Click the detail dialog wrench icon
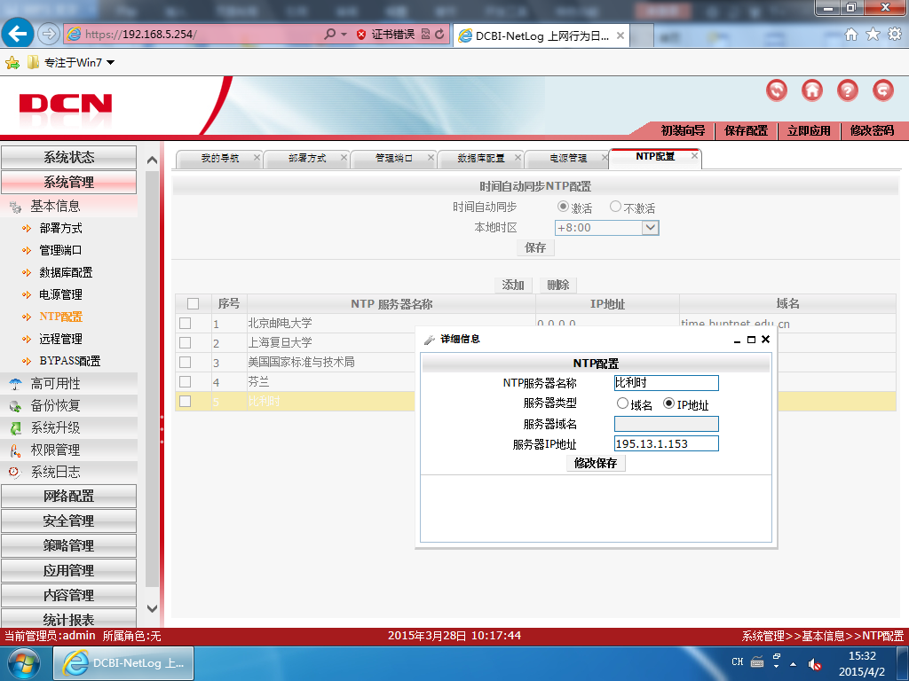 pos(429,340)
